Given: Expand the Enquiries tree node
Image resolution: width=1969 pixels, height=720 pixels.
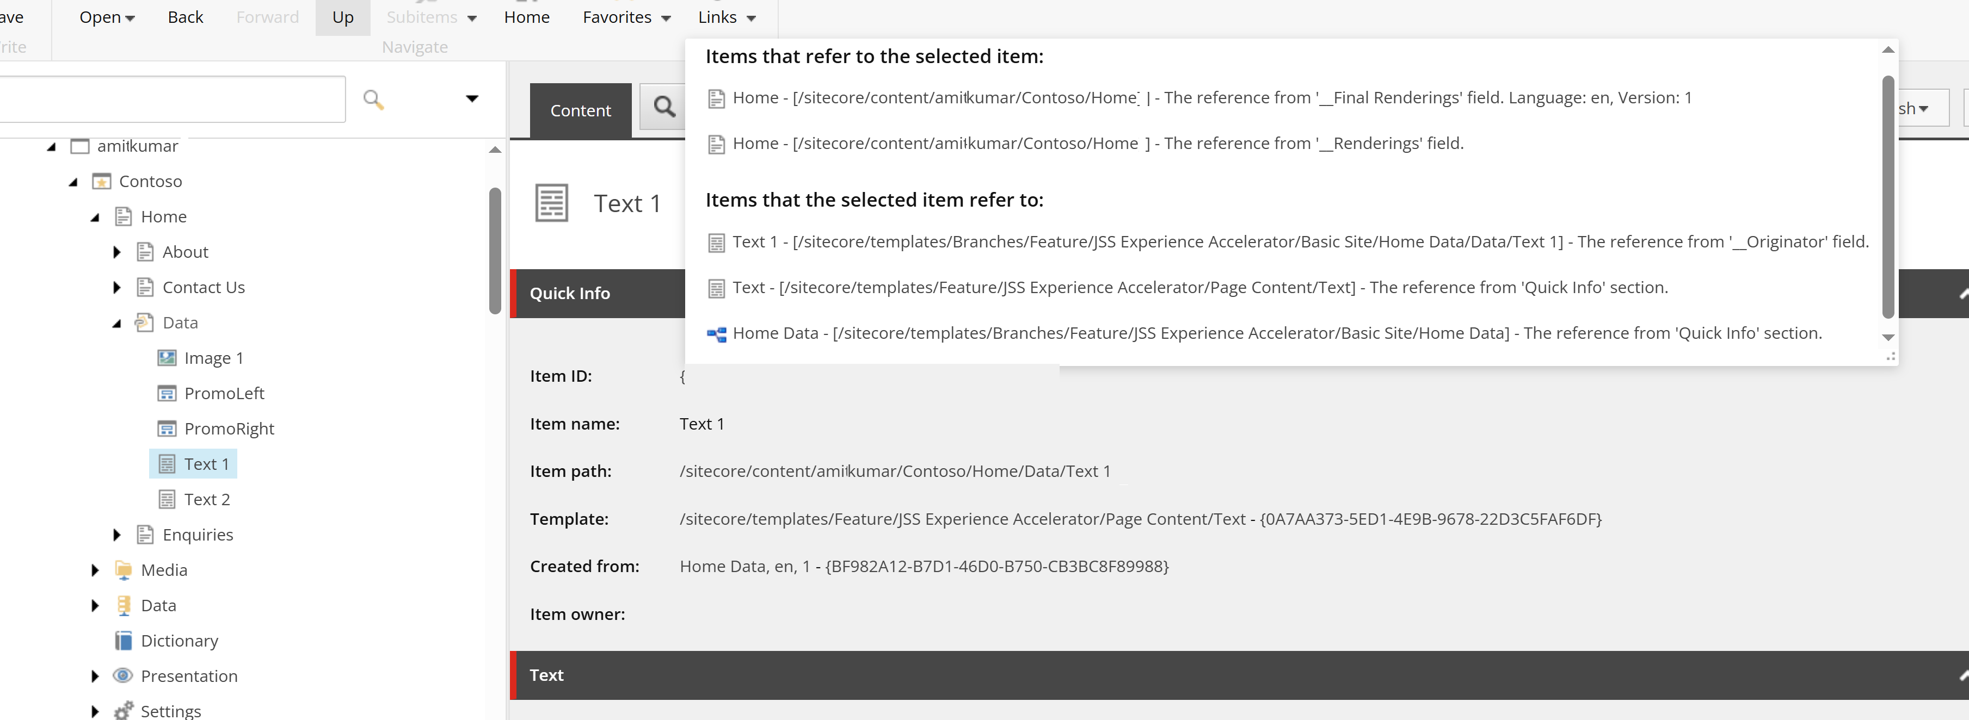Looking at the screenshot, I should click(116, 535).
